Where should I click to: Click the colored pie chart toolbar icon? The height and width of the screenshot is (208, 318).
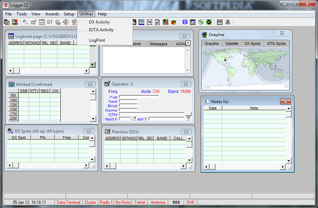(174, 22)
